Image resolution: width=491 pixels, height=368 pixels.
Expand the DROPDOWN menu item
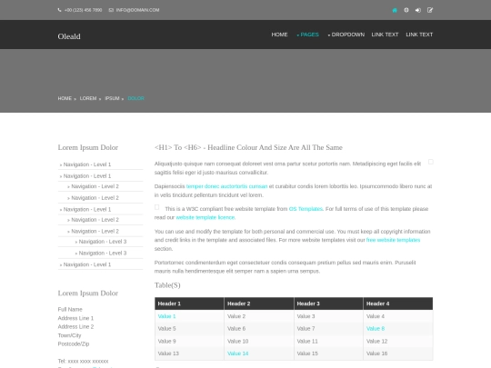coord(346,35)
